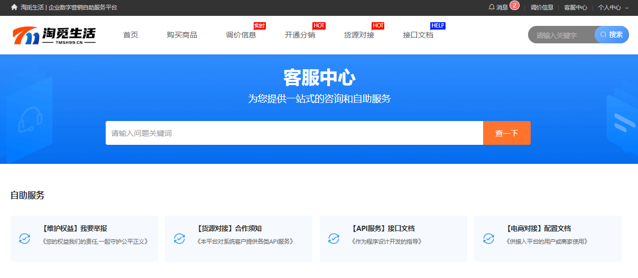Screen dimensions: 638x278
Task: Click 为您提供一站式的咨询和自助服务 subtitle
Action: click(x=319, y=99)
